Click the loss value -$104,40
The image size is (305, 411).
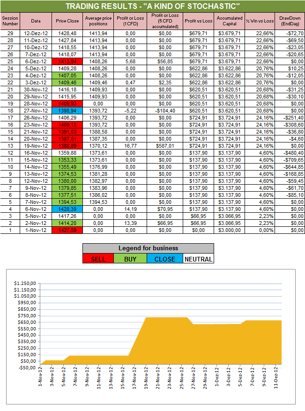(165, 111)
